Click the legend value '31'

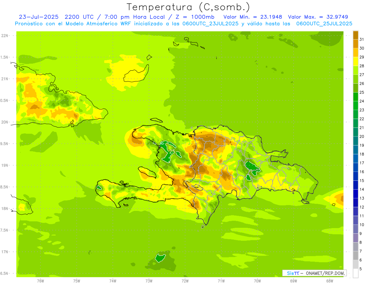click(362, 39)
